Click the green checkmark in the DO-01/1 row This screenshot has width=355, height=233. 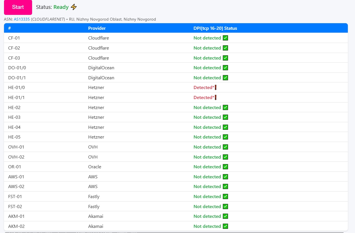[225, 78]
